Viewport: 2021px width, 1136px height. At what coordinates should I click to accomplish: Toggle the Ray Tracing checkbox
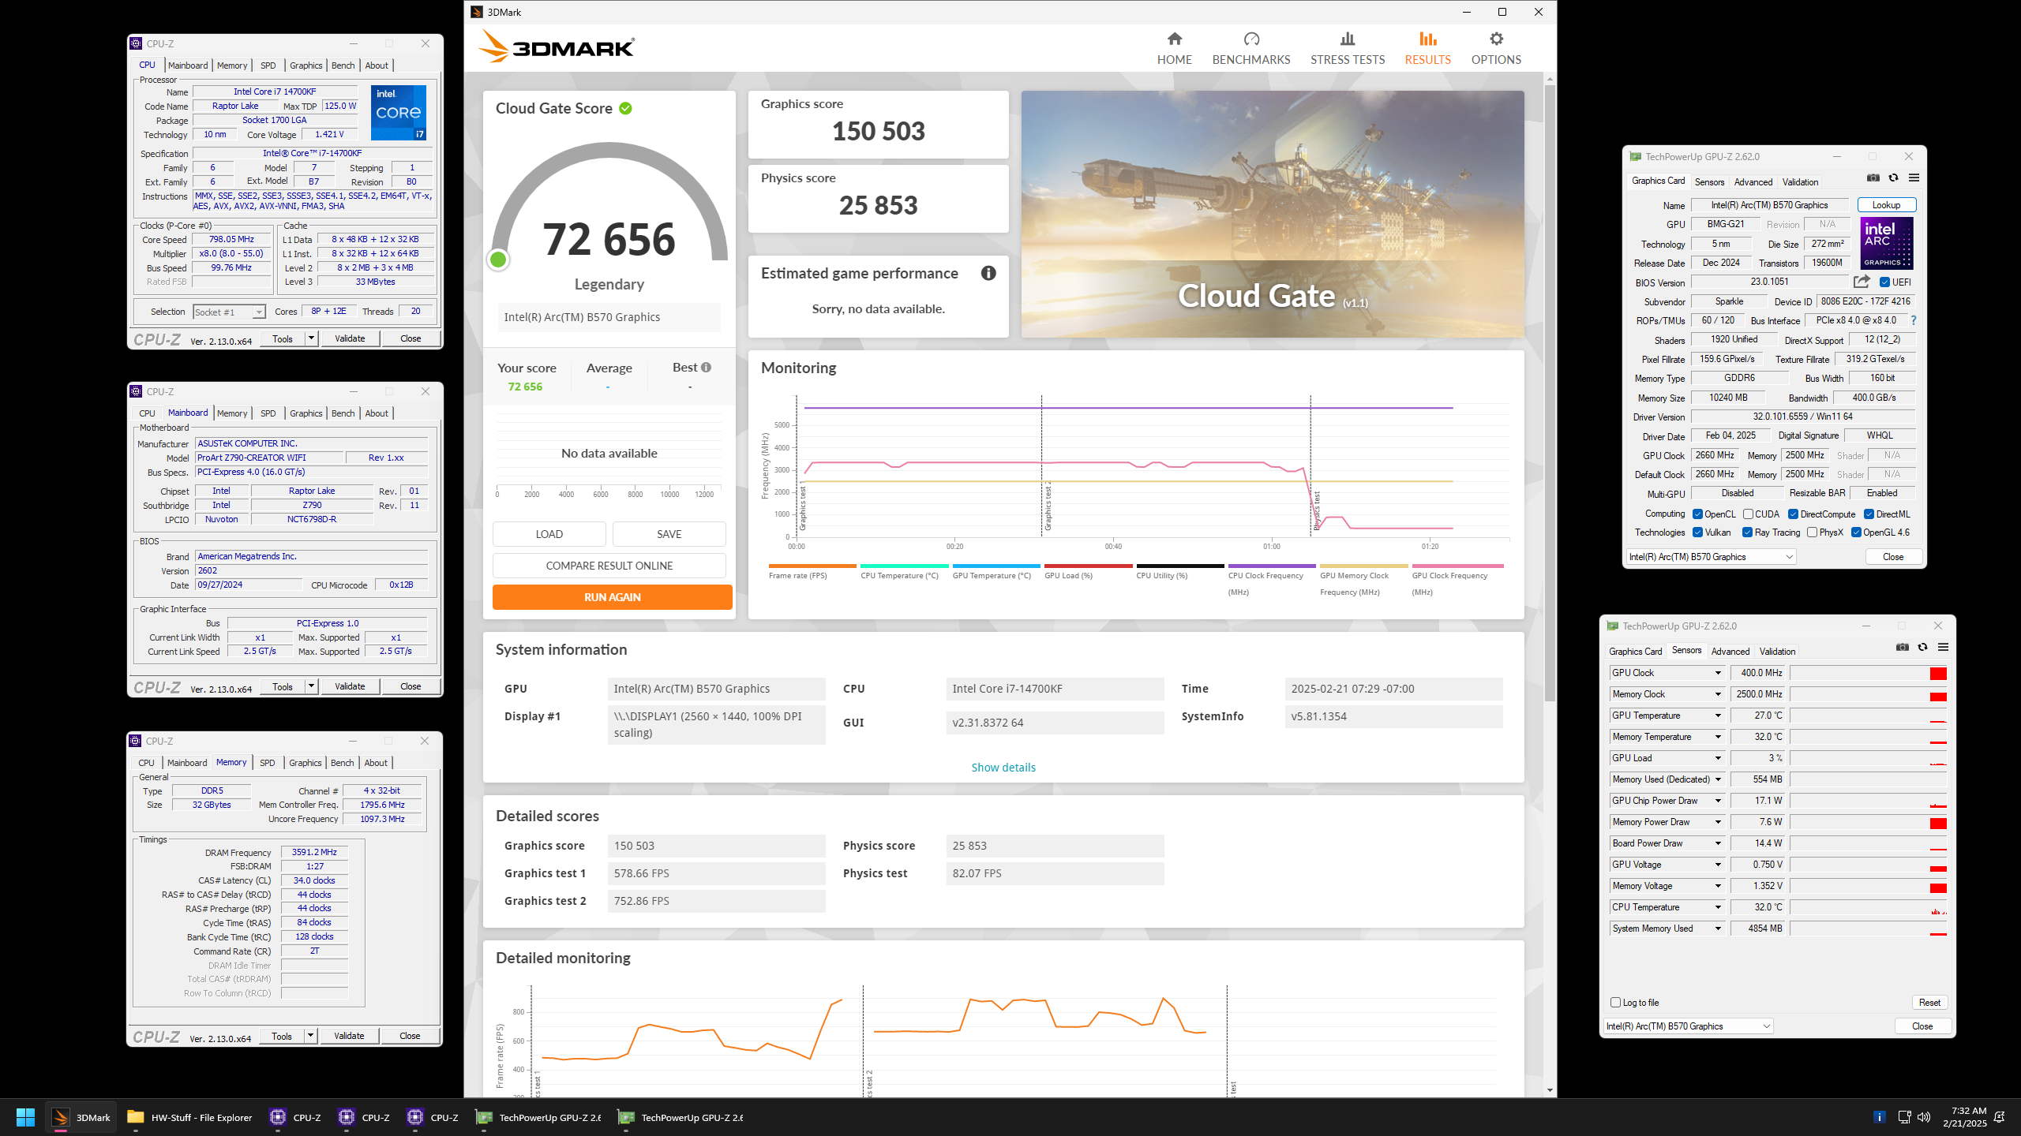pyautogui.click(x=1747, y=532)
